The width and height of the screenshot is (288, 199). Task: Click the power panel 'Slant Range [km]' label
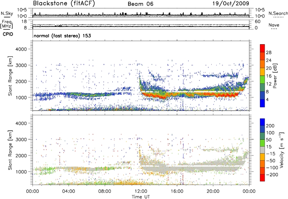(10, 76)
